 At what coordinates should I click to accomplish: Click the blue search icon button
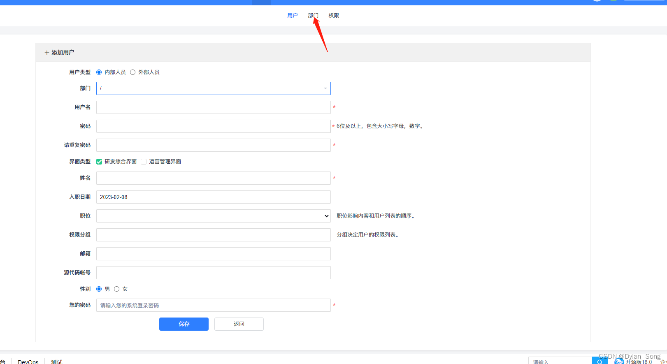tap(600, 361)
